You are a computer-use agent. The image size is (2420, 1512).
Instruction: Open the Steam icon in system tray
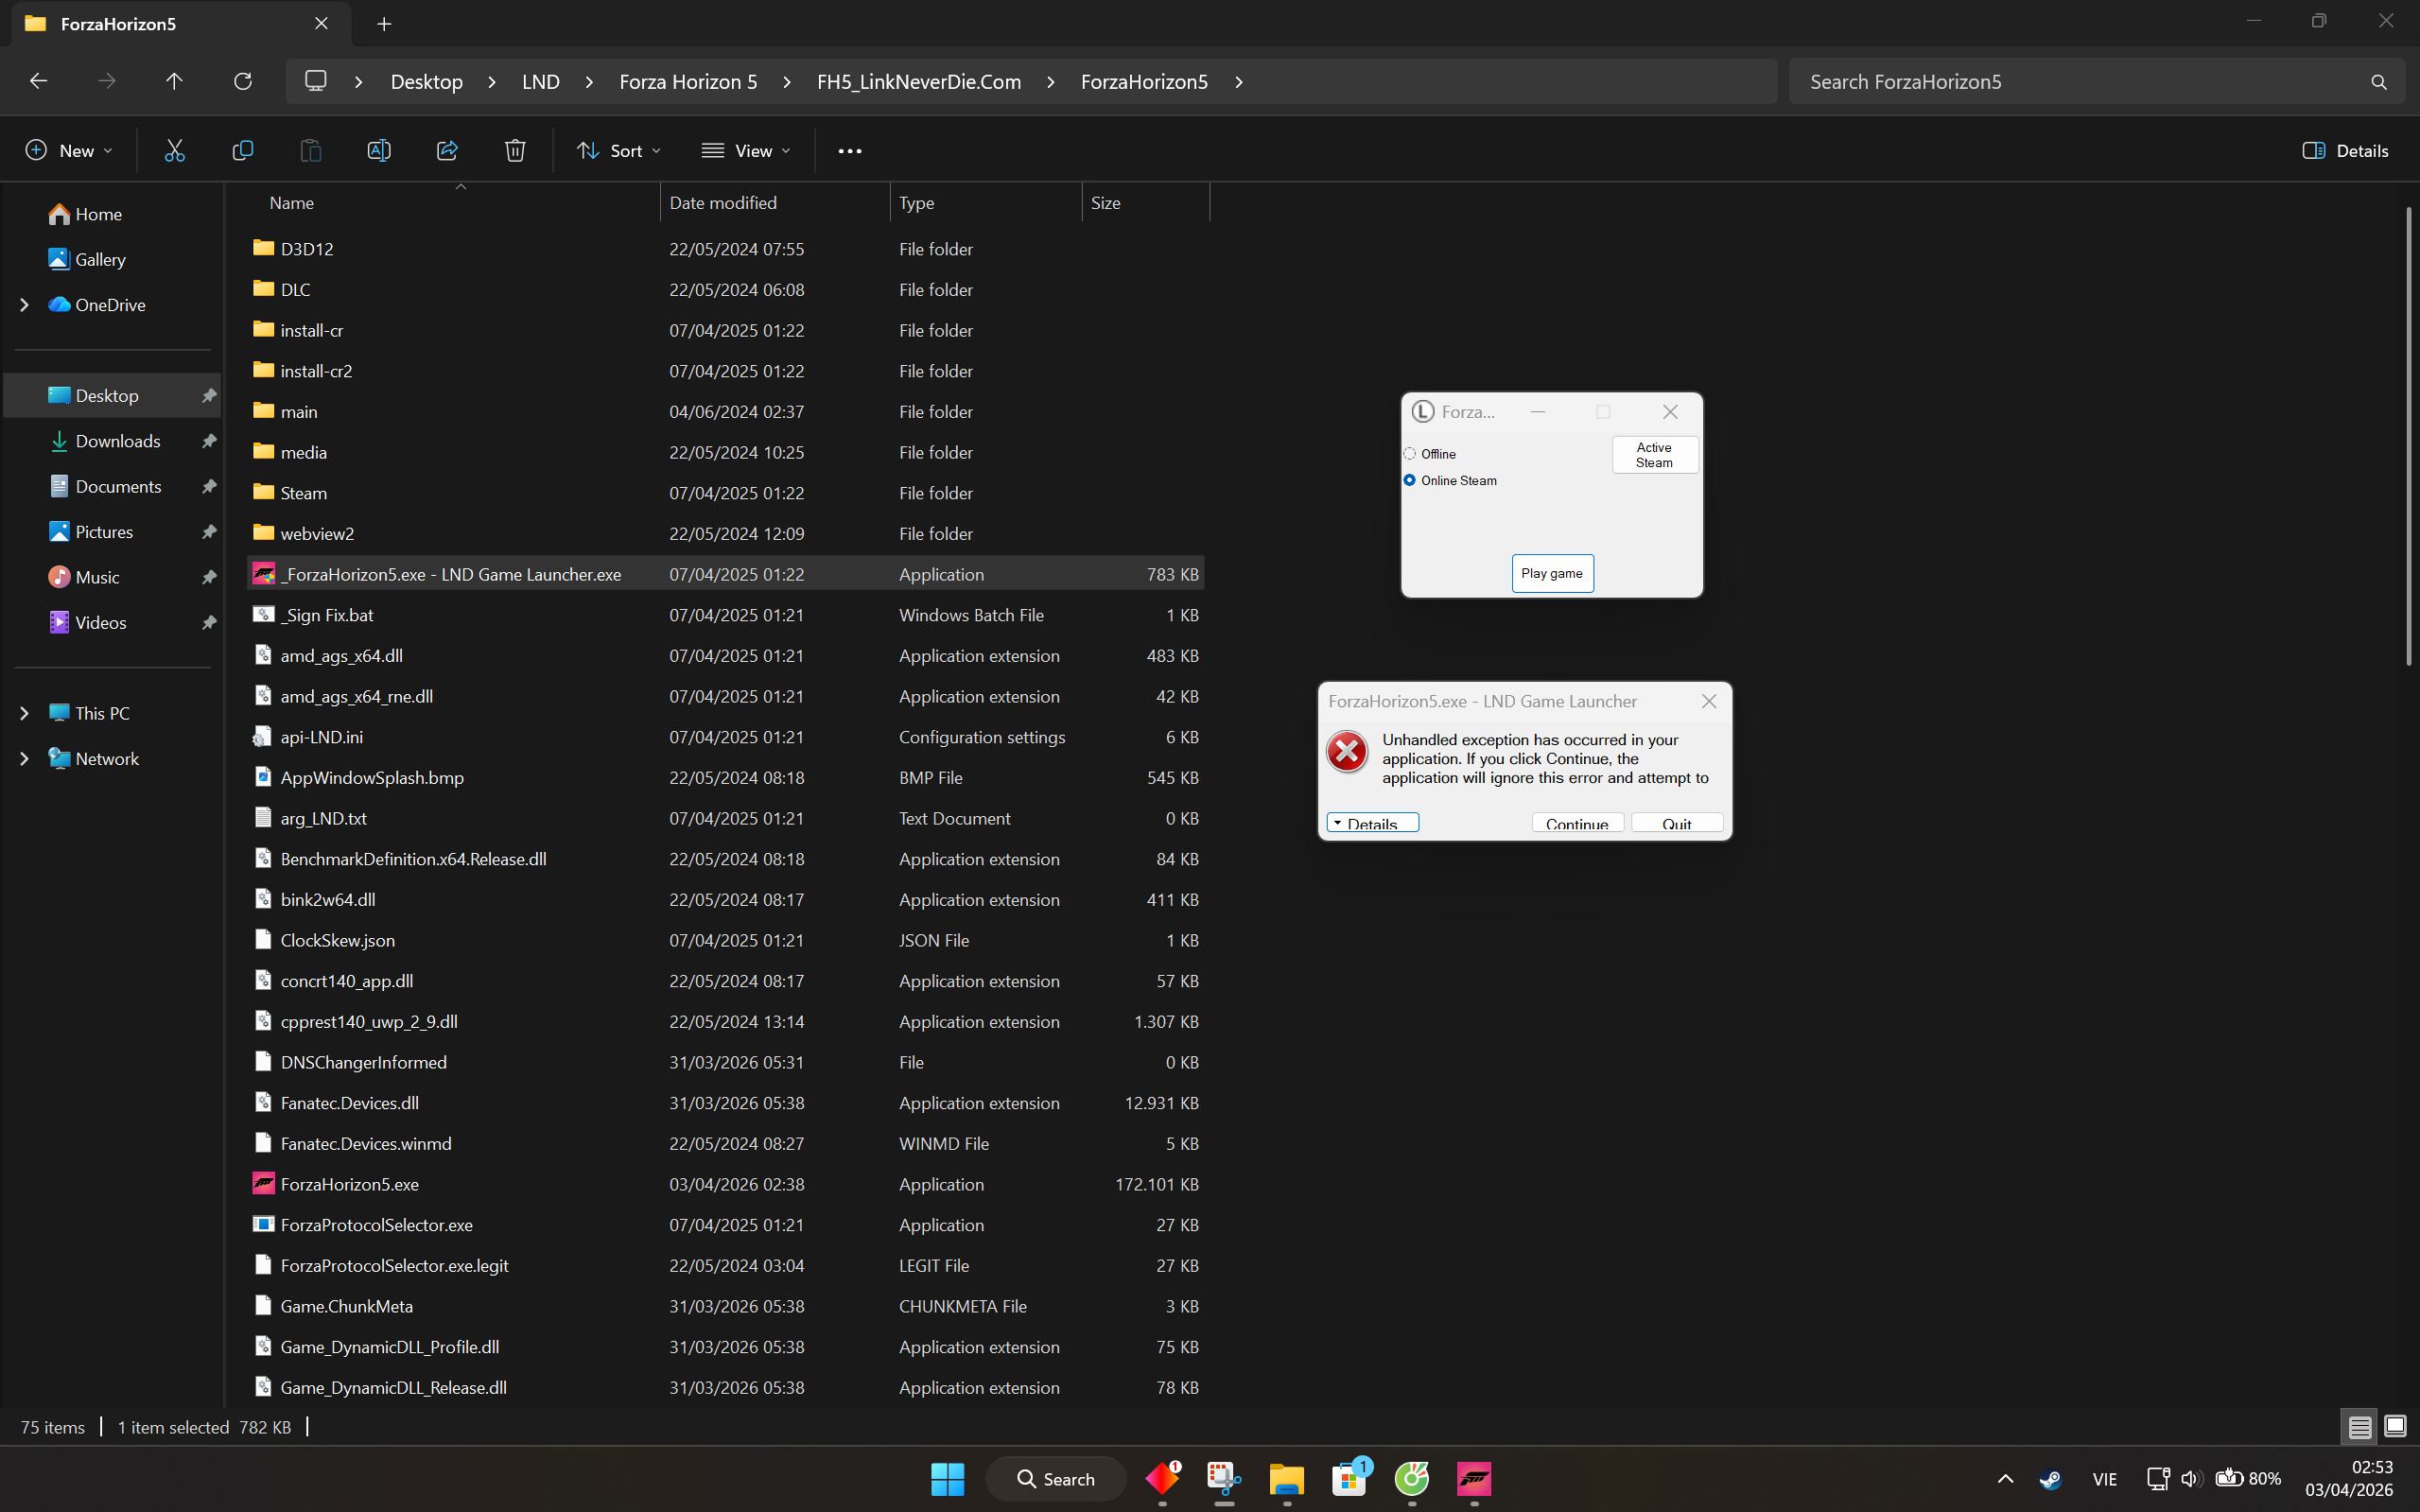point(2049,1479)
